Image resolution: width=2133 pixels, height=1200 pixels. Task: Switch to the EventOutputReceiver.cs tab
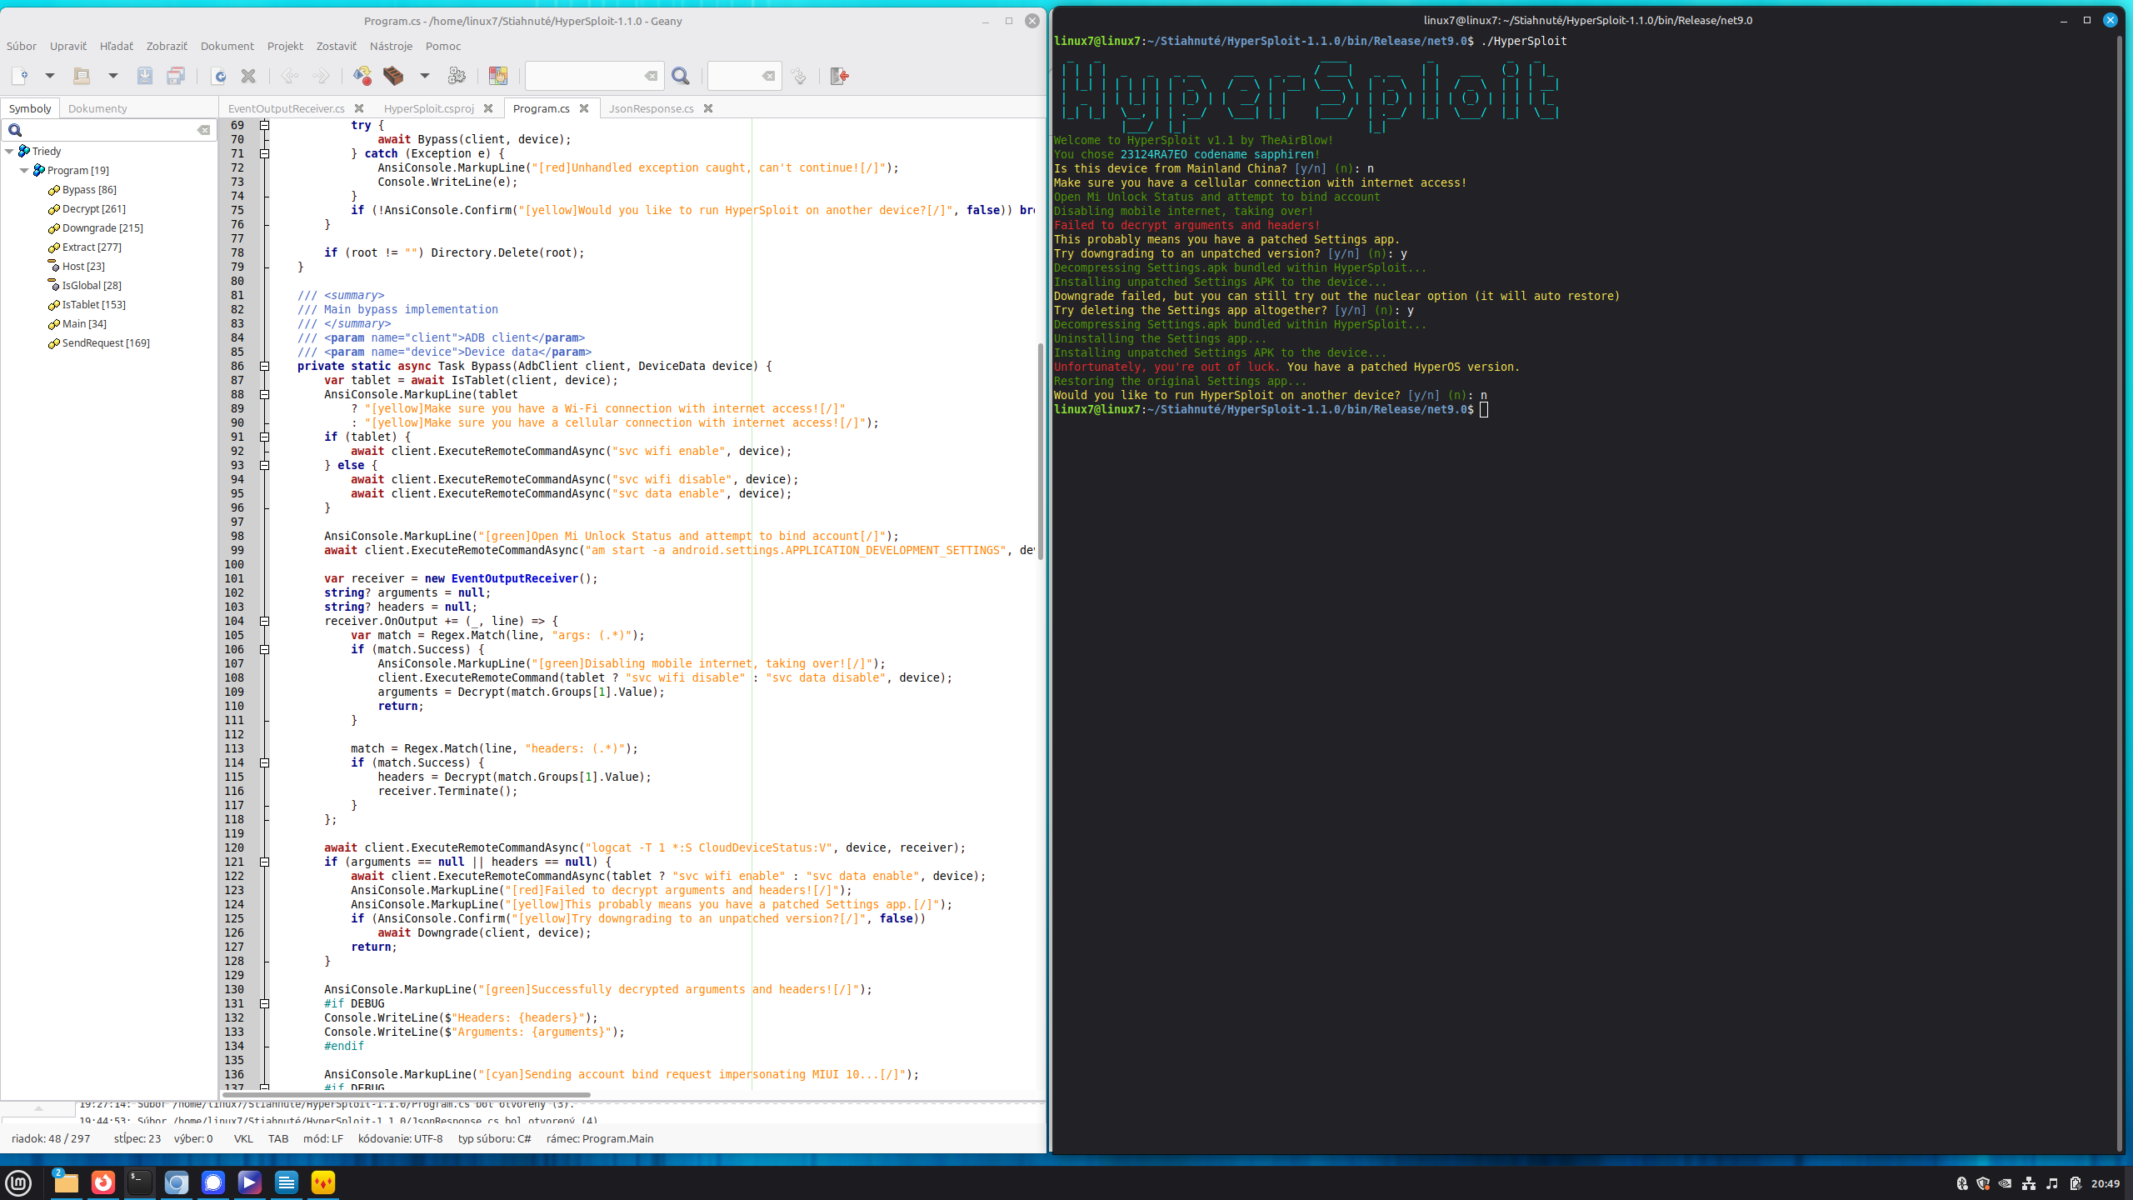pyautogui.click(x=286, y=108)
